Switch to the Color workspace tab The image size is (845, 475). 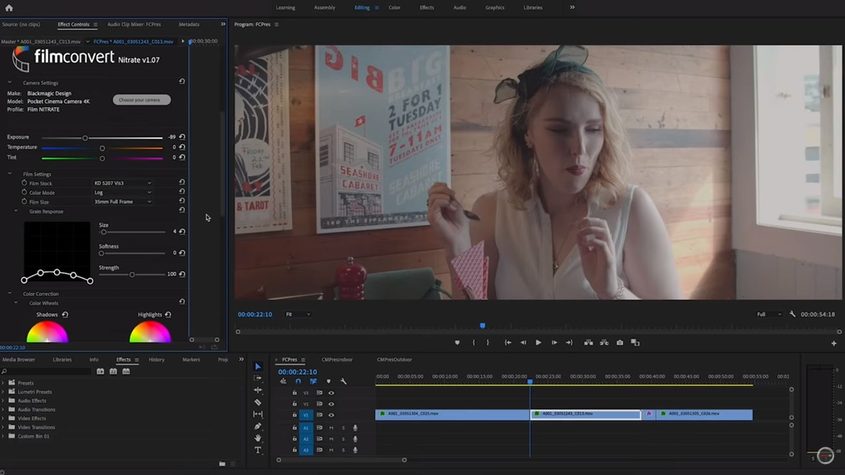(x=394, y=8)
